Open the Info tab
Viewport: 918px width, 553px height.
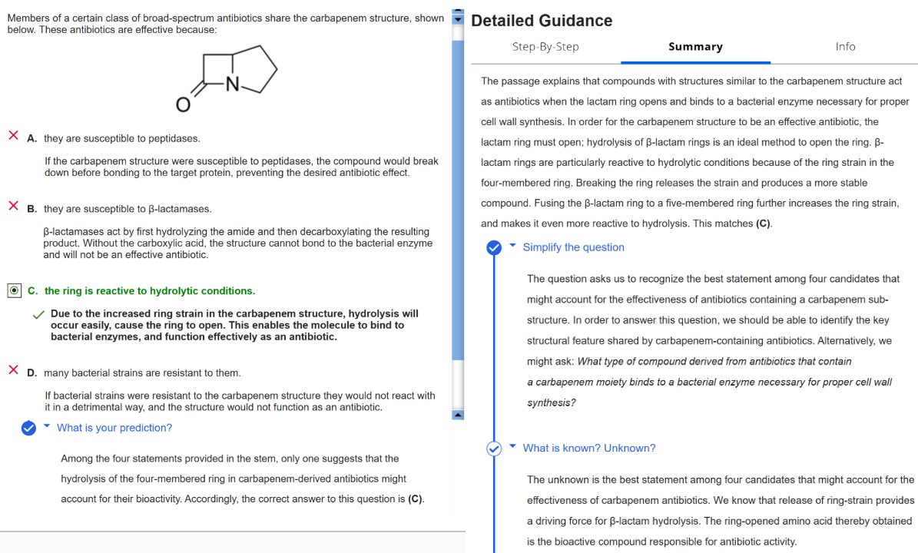click(x=845, y=47)
